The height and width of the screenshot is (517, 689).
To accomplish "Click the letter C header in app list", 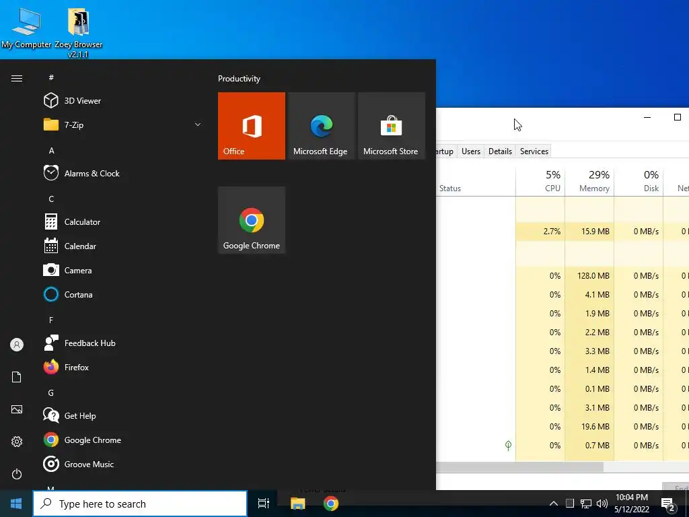I will [x=51, y=199].
